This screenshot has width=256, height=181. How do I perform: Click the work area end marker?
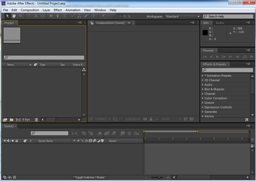coord(197,131)
